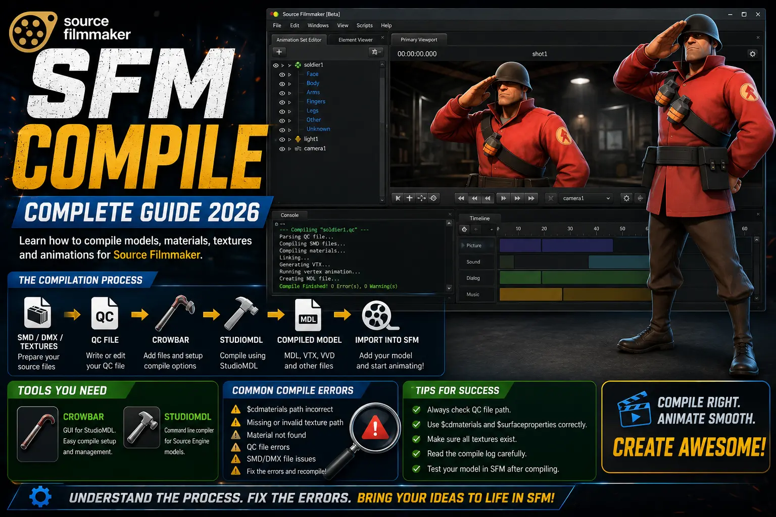Click the gear icon right of camera1 dropdown

coord(626,198)
